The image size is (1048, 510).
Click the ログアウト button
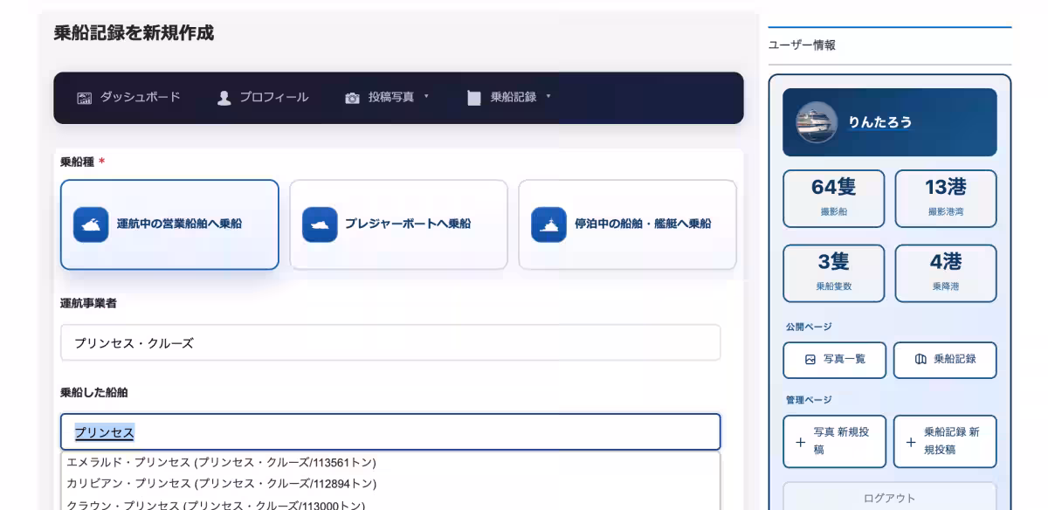click(890, 496)
